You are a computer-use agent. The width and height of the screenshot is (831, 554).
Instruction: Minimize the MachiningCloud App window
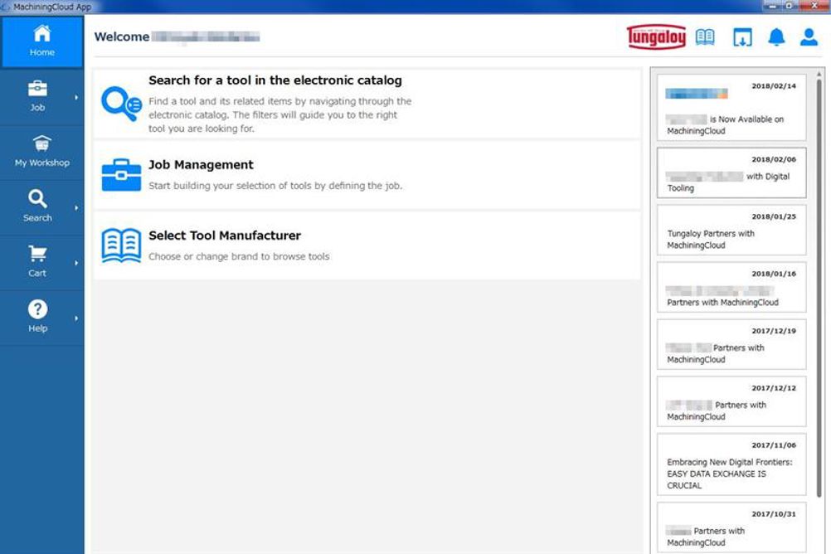772,6
